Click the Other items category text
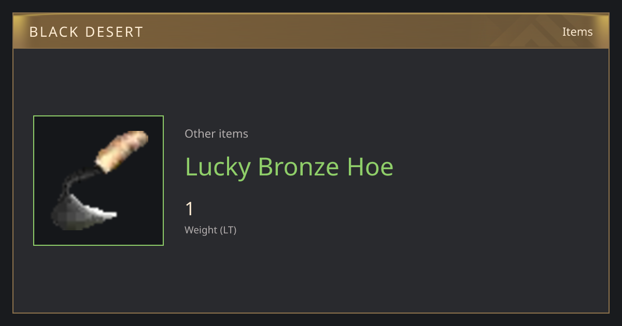The width and height of the screenshot is (622, 326). (x=216, y=134)
